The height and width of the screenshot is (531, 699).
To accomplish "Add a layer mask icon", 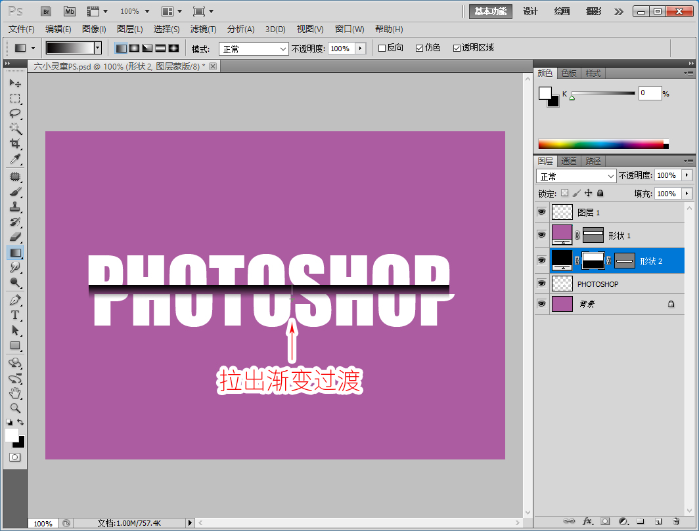I will point(605,521).
